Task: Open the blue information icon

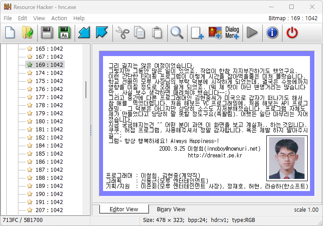Action: [x=272, y=33]
